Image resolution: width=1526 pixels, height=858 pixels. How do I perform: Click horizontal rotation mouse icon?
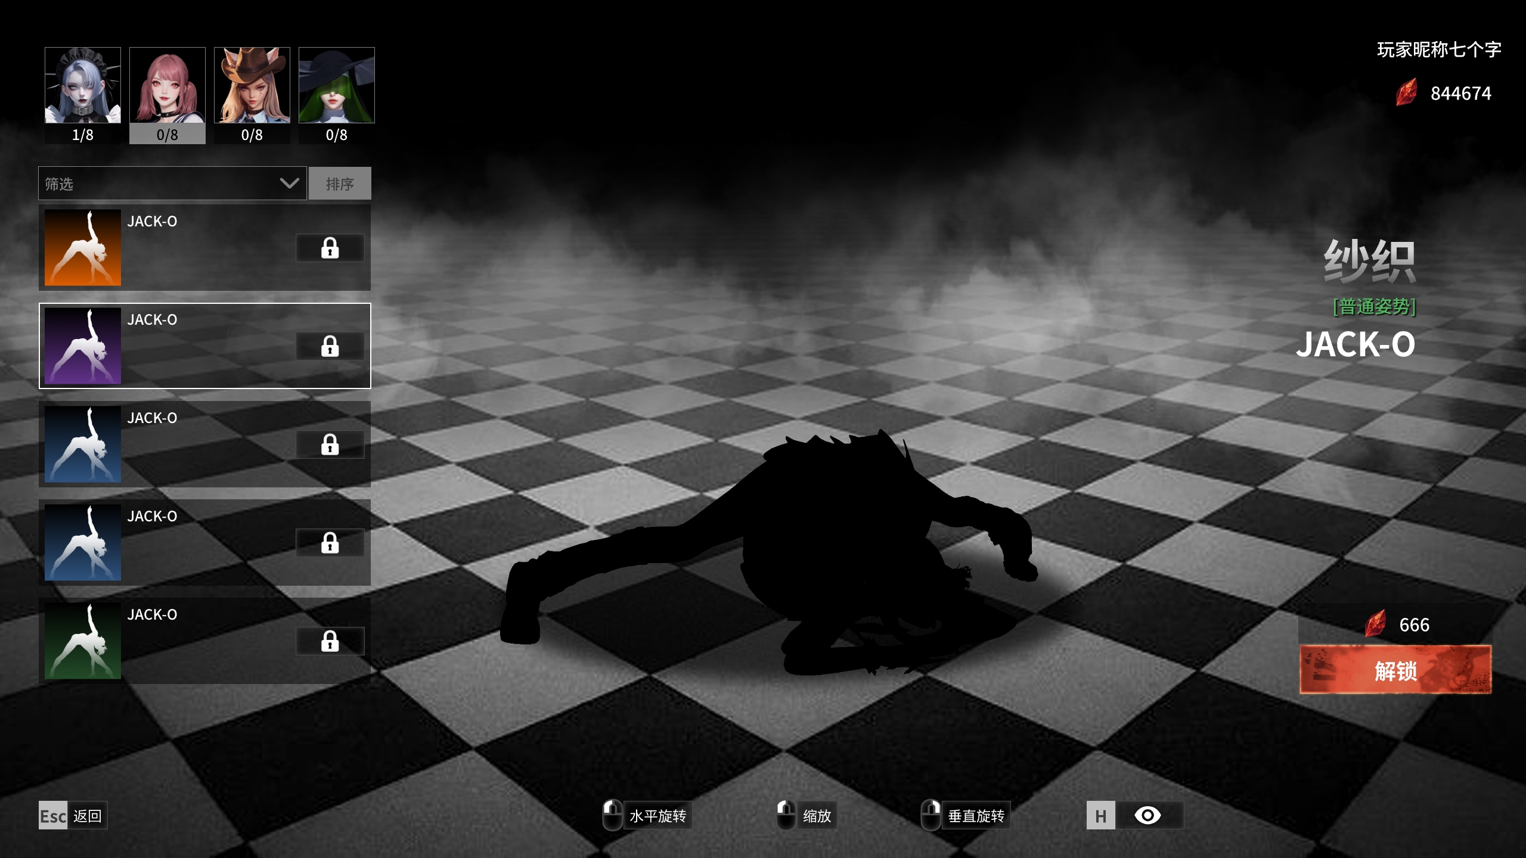click(x=612, y=815)
